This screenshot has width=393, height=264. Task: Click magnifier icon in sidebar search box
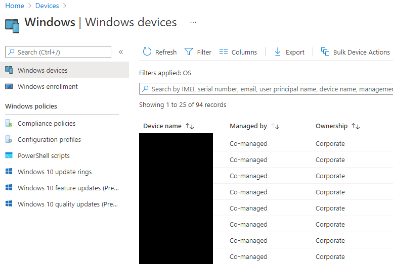[11, 52]
